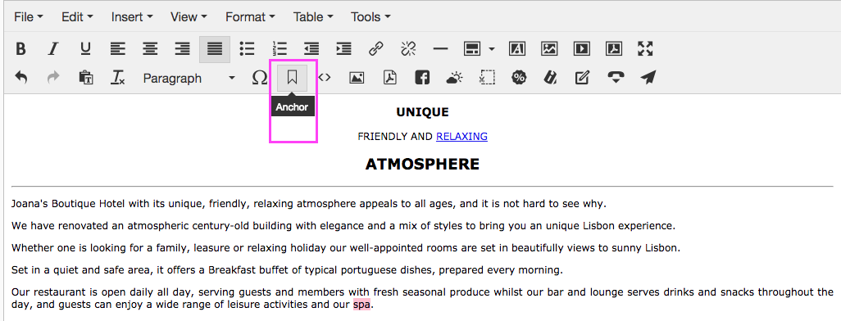Click the paragraph starting "We have renovated"
The image size is (841, 321).
(343, 226)
